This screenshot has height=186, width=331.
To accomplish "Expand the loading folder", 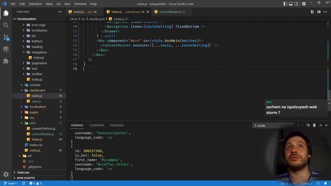I will (39, 47).
